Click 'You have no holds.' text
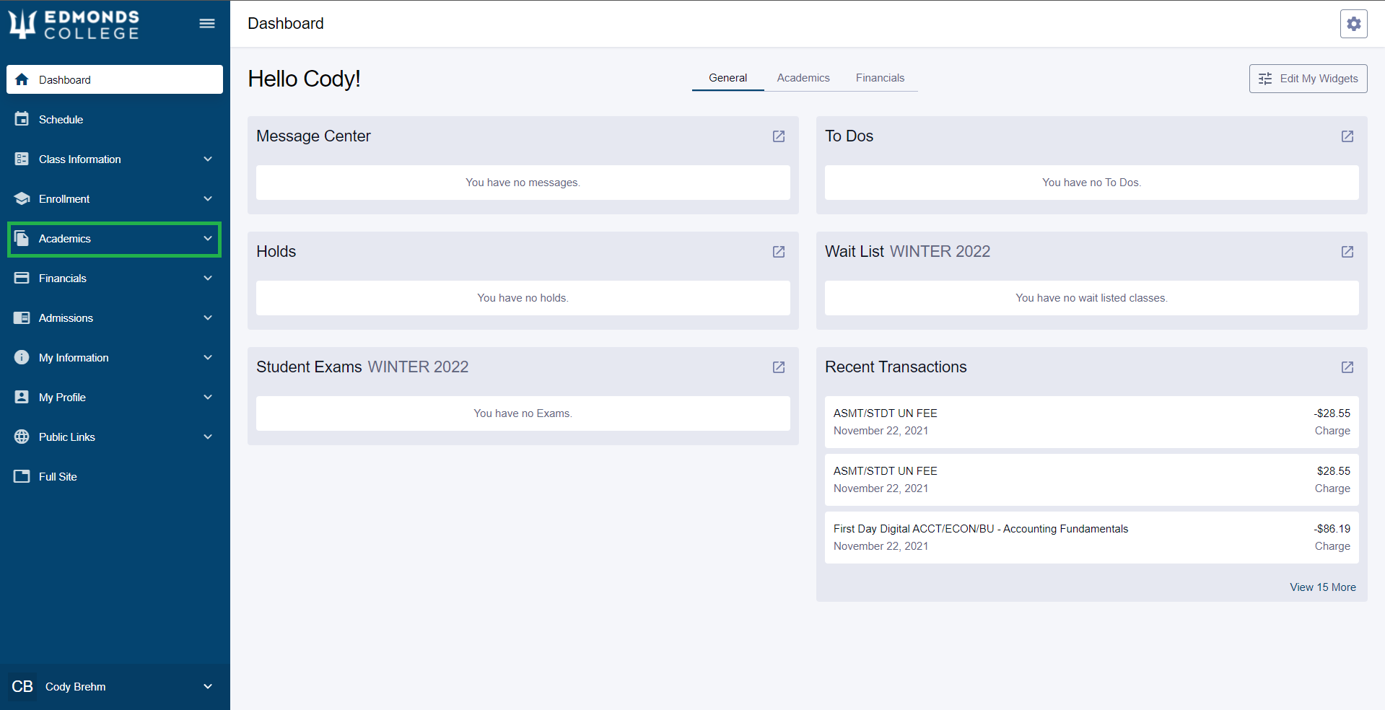Image resolution: width=1385 pixels, height=710 pixels. [x=523, y=298]
